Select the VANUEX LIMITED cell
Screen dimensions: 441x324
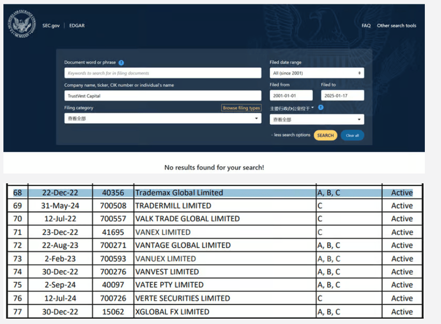click(225, 258)
